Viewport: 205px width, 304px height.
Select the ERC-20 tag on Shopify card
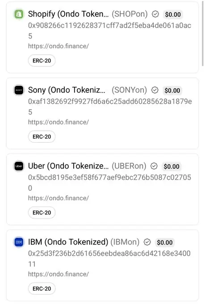[42, 61]
